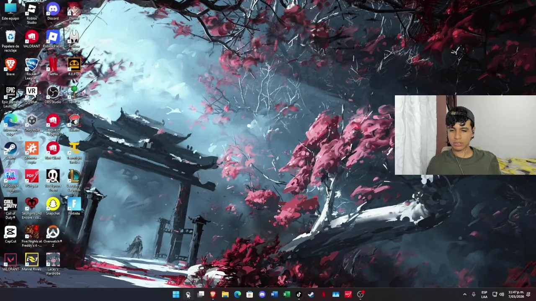This screenshot has width=536, height=301.
Task: Select the VALORANT shortcut with V logo
Action: pos(10,262)
